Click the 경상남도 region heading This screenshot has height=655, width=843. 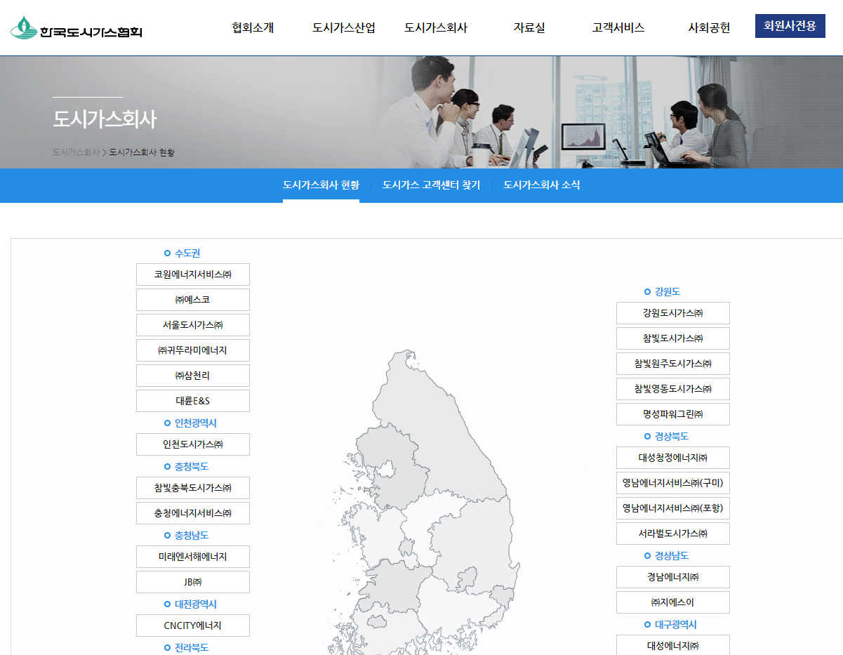[x=672, y=556]
